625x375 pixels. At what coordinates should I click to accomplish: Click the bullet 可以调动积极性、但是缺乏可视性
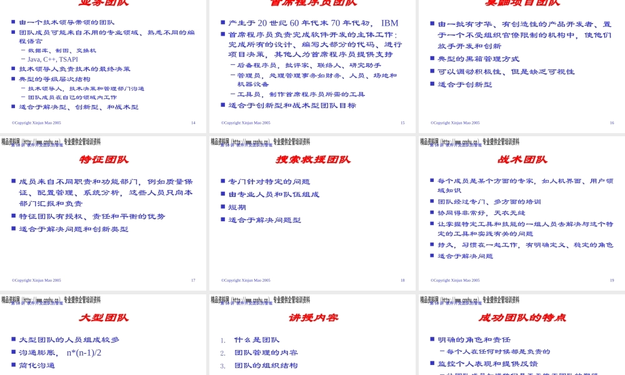click(x=506, y=72)
